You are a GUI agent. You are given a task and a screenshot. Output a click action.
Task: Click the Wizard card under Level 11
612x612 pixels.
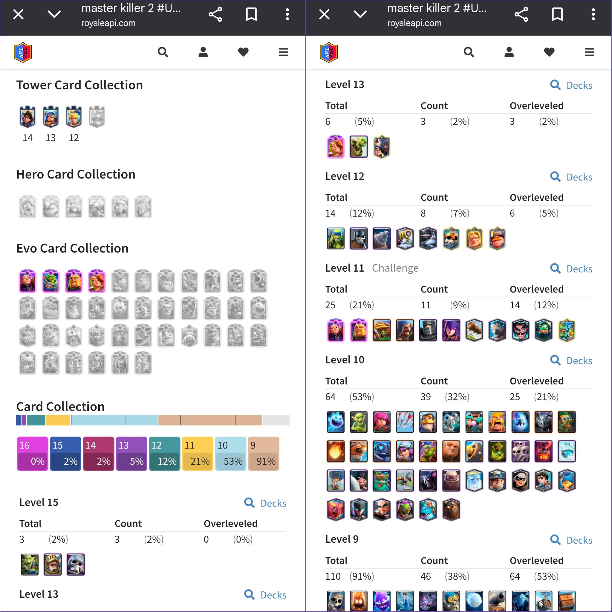click(x=405, y=330)
